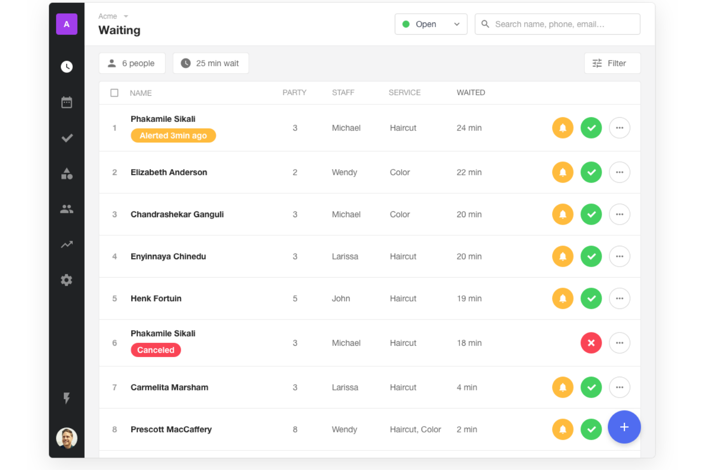Dismiss Phakamile Sikali's canceled entry via red X
This screenshot has width=704, height=470.
pos(591,343)
